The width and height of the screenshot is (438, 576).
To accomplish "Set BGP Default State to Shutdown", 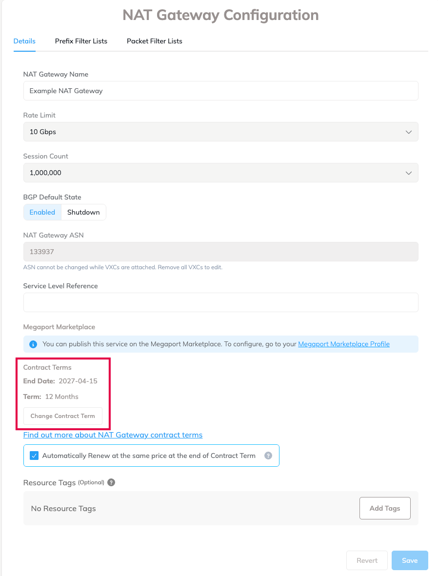I will (x=83, y=212).
